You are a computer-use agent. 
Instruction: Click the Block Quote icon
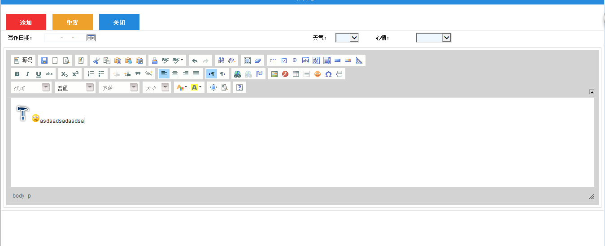pos(138,74)
